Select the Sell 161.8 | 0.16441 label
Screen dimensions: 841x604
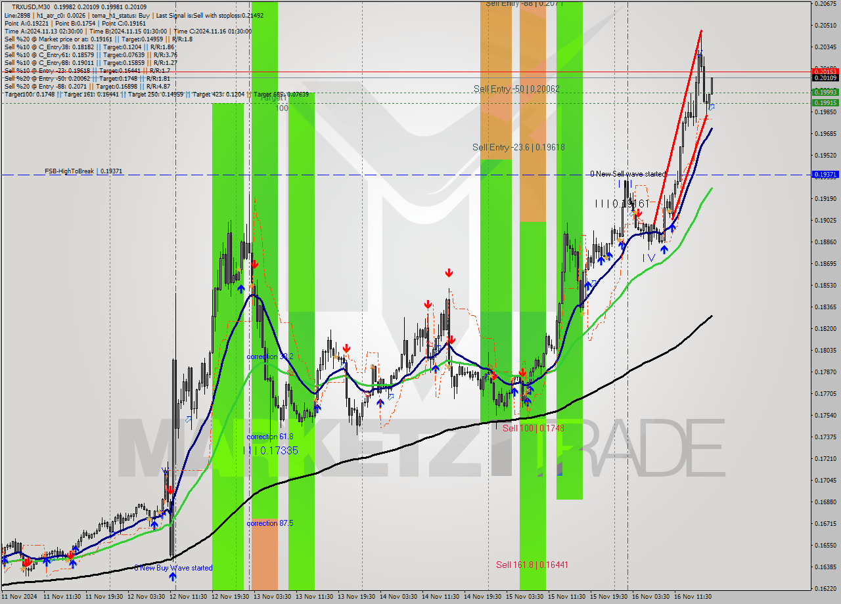[532, 565]
